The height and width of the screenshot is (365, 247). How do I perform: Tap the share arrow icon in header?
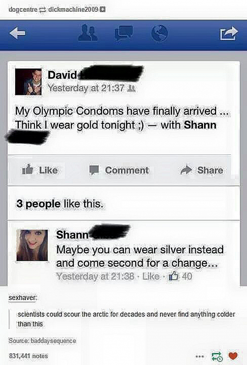click(x=229, y=33)
